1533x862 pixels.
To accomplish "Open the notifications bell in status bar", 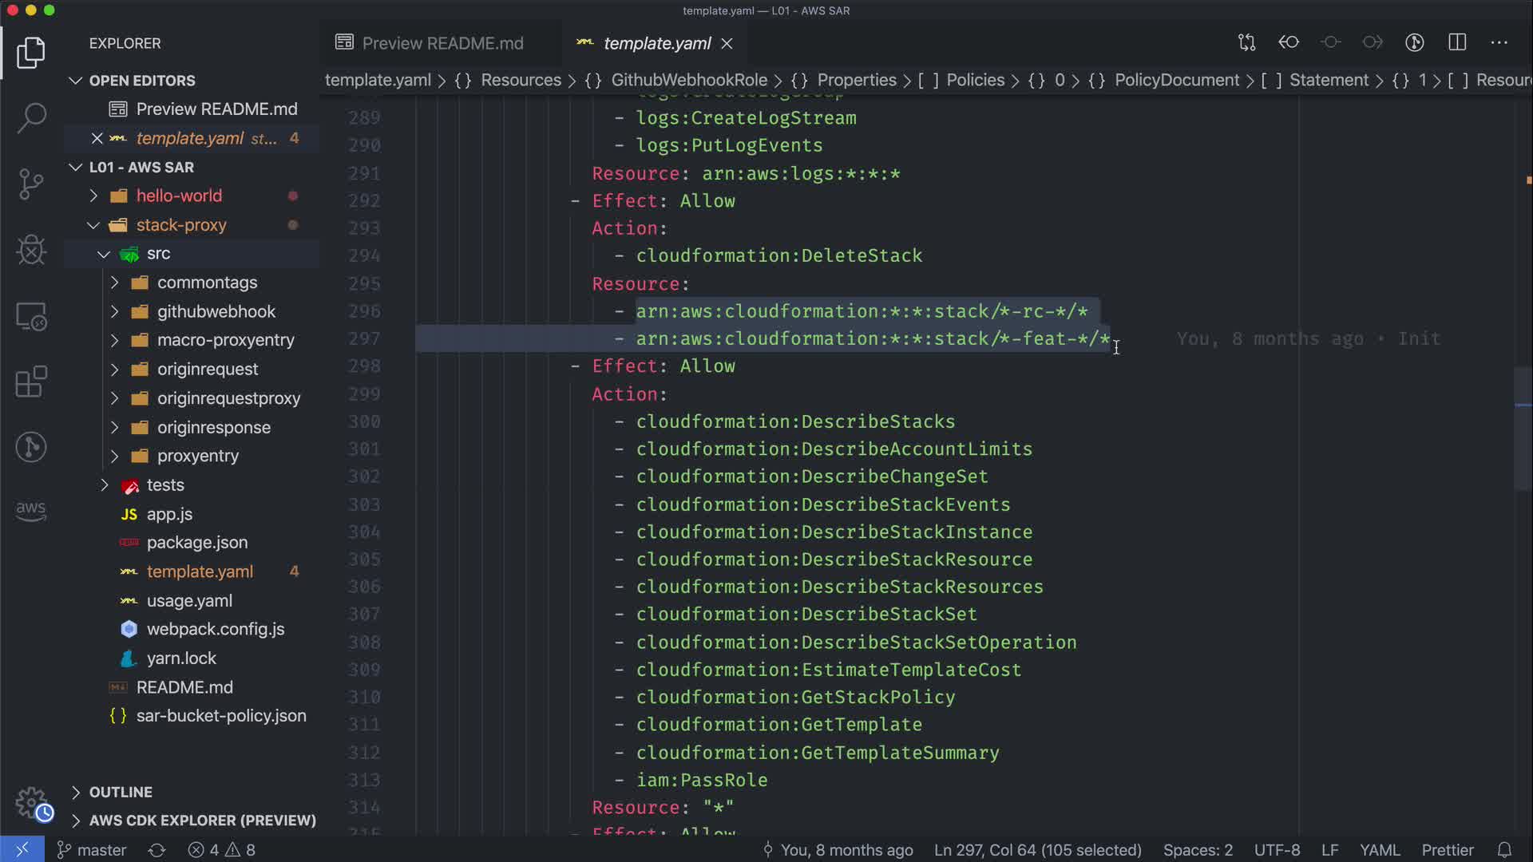I will [1504, 850].
